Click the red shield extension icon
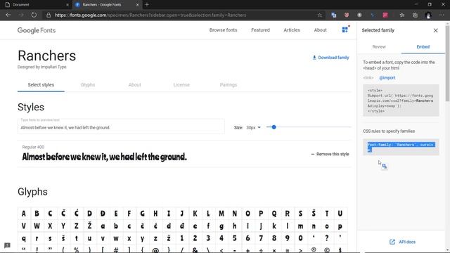 coord(347,15)
